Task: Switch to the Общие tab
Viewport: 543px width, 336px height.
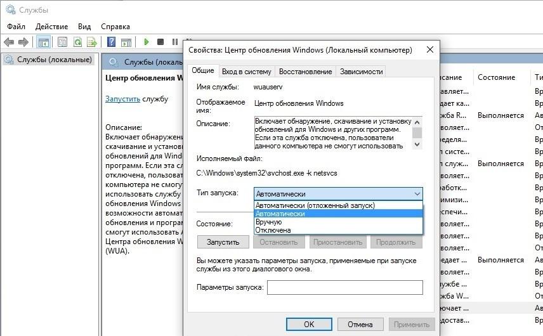Action: pyautogui.click(x=203, y=70)
